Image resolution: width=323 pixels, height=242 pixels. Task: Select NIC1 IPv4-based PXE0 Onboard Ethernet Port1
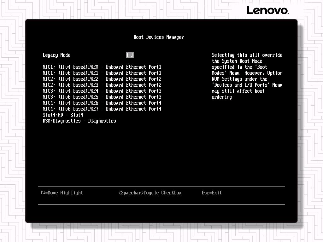(102, 67)
